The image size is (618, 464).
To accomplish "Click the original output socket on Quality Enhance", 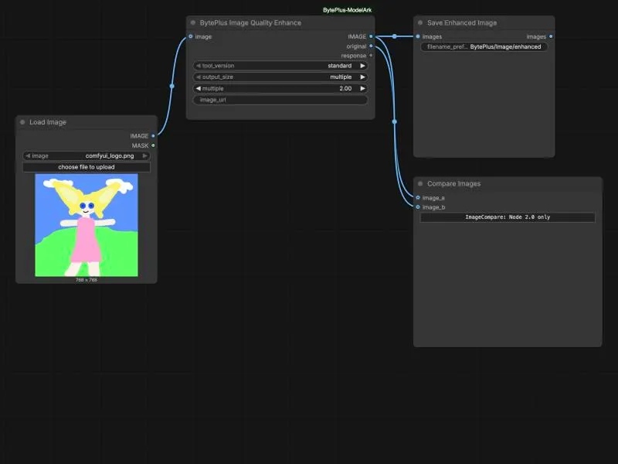I will click(371, 46).
